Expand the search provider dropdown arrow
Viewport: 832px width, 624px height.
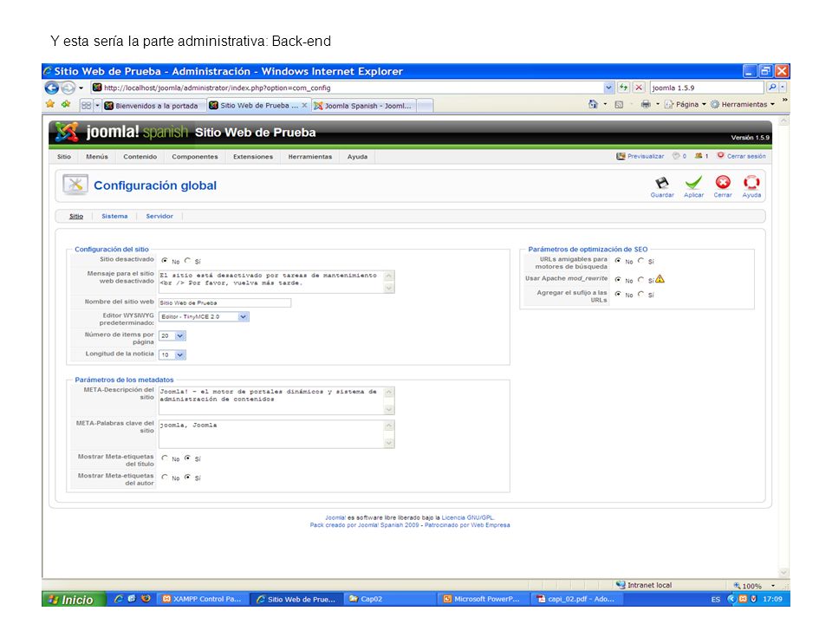click(783, 88)
